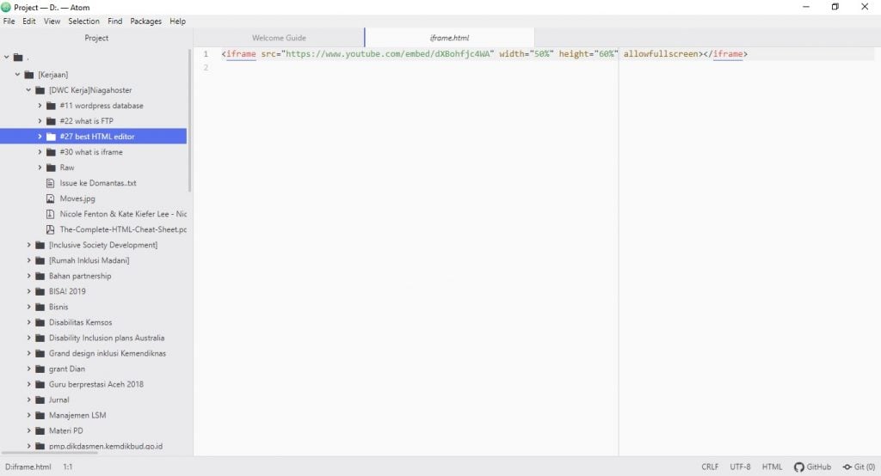Open the File menu
The image size is (881, 476).
pyautogui.click(x=9, y=21)
